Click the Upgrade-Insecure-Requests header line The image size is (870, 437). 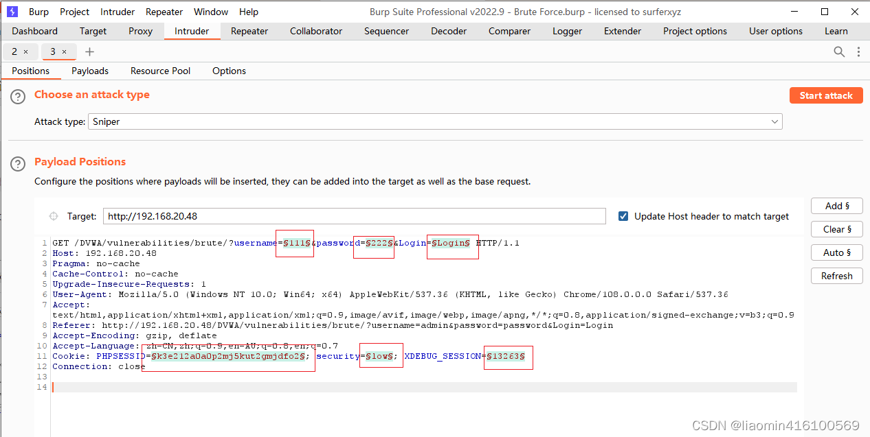[129, 284]
